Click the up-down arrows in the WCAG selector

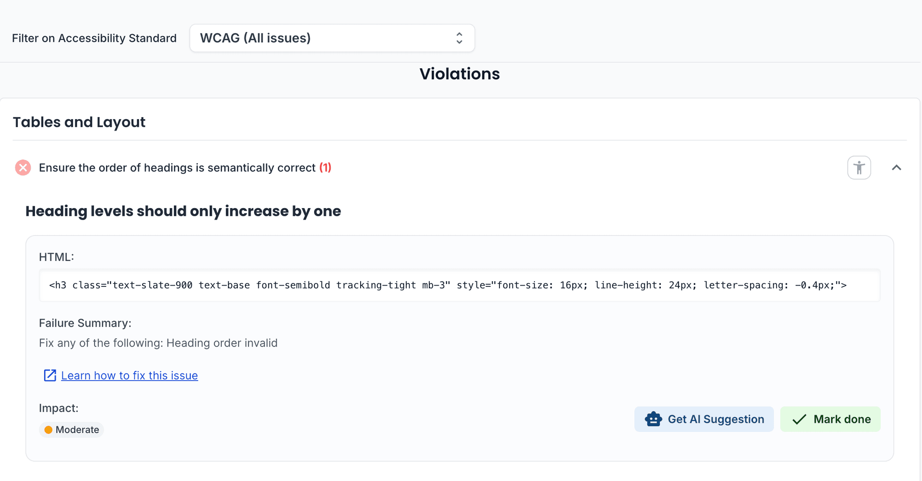coord(459,38)
